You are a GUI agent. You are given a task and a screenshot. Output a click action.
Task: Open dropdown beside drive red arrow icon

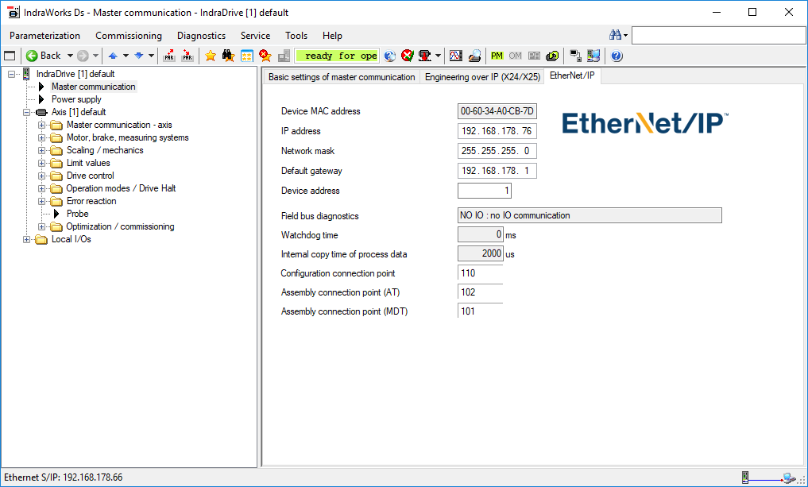438,56
